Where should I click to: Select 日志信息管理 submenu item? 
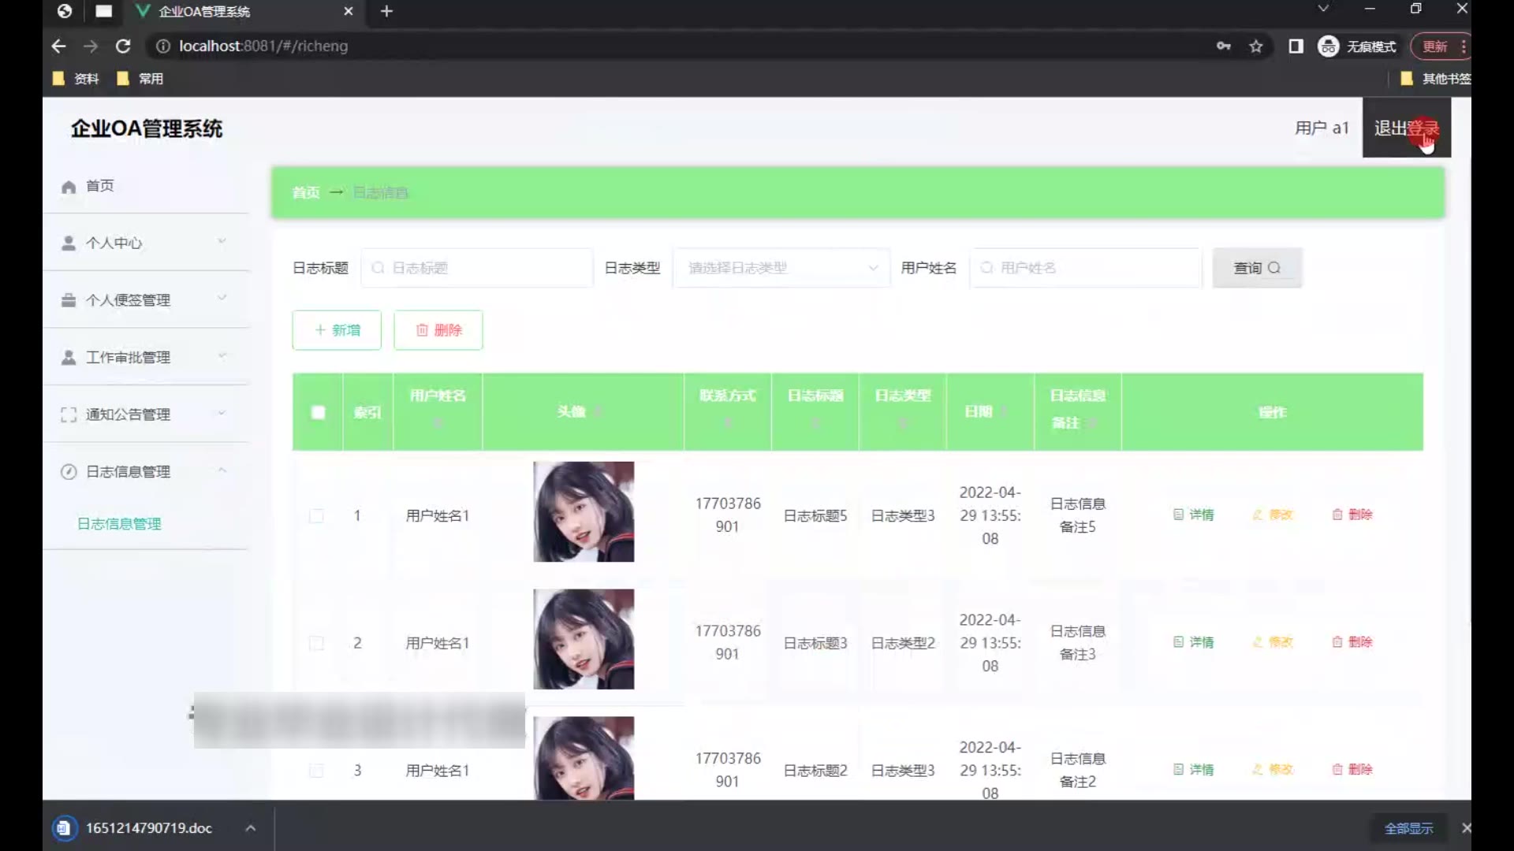[119, 524]
